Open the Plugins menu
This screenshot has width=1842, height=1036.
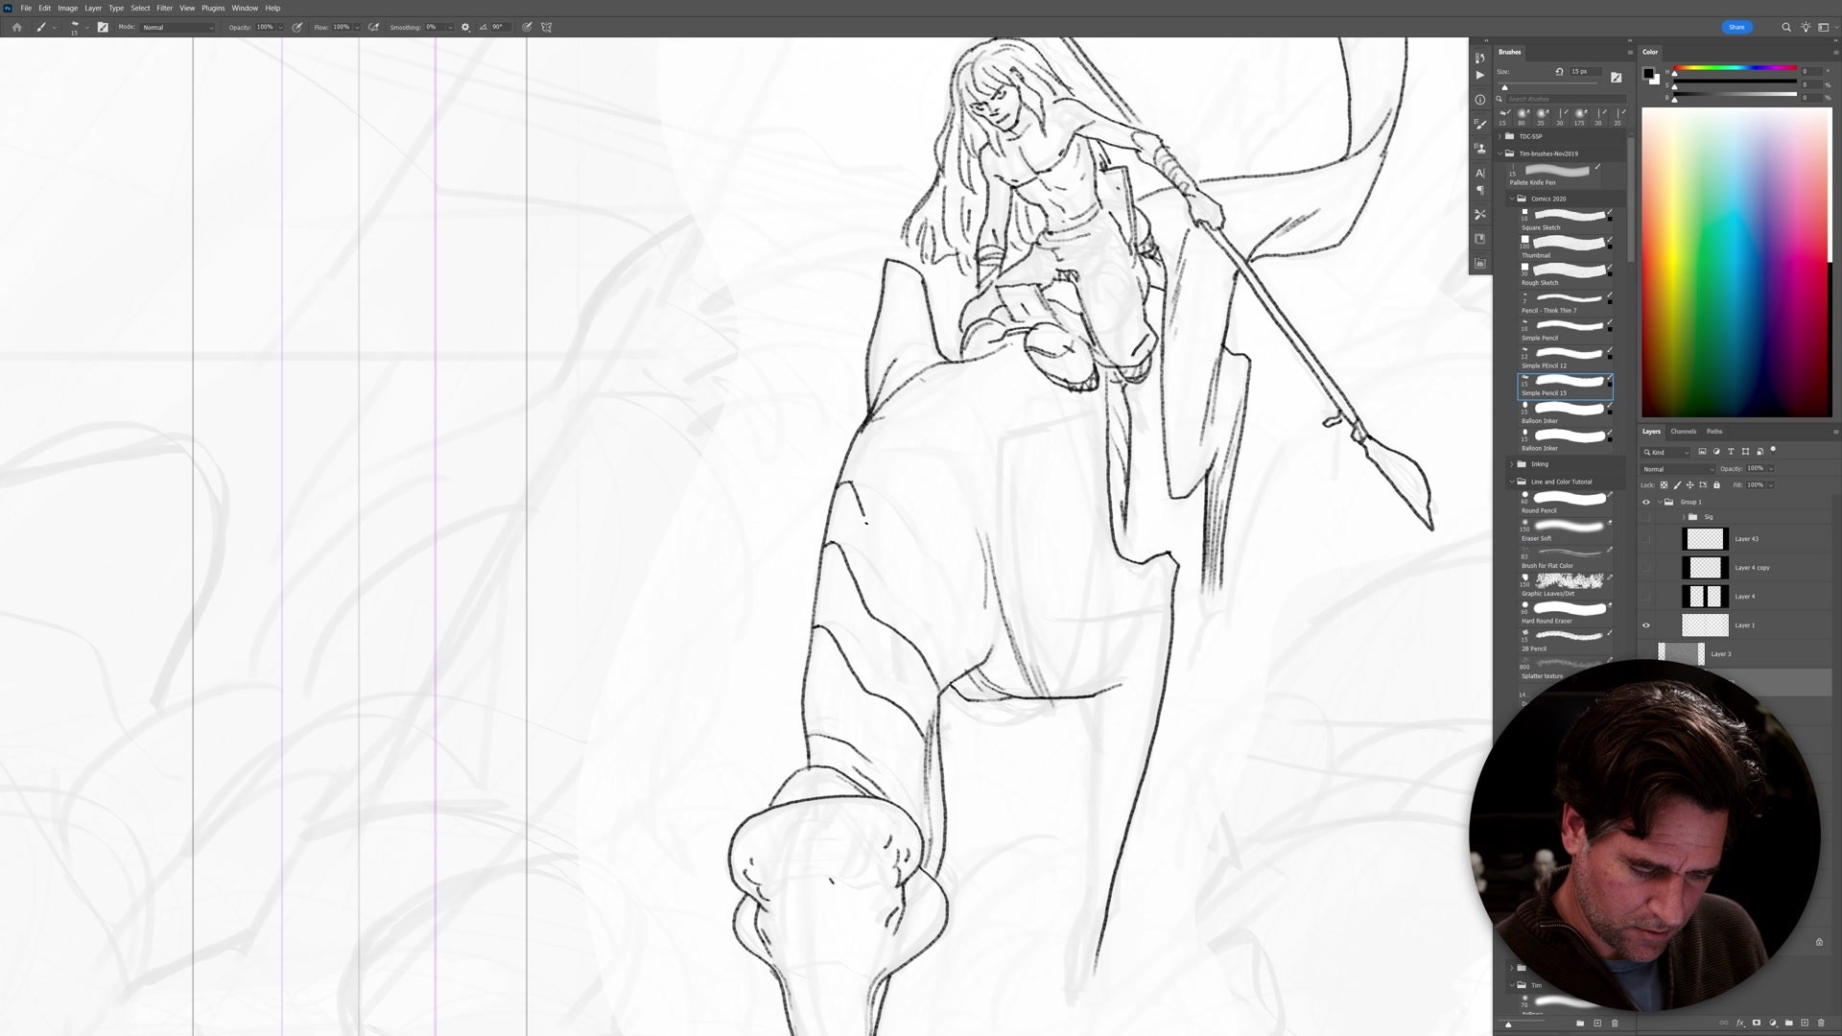click(x=213, y=8)
